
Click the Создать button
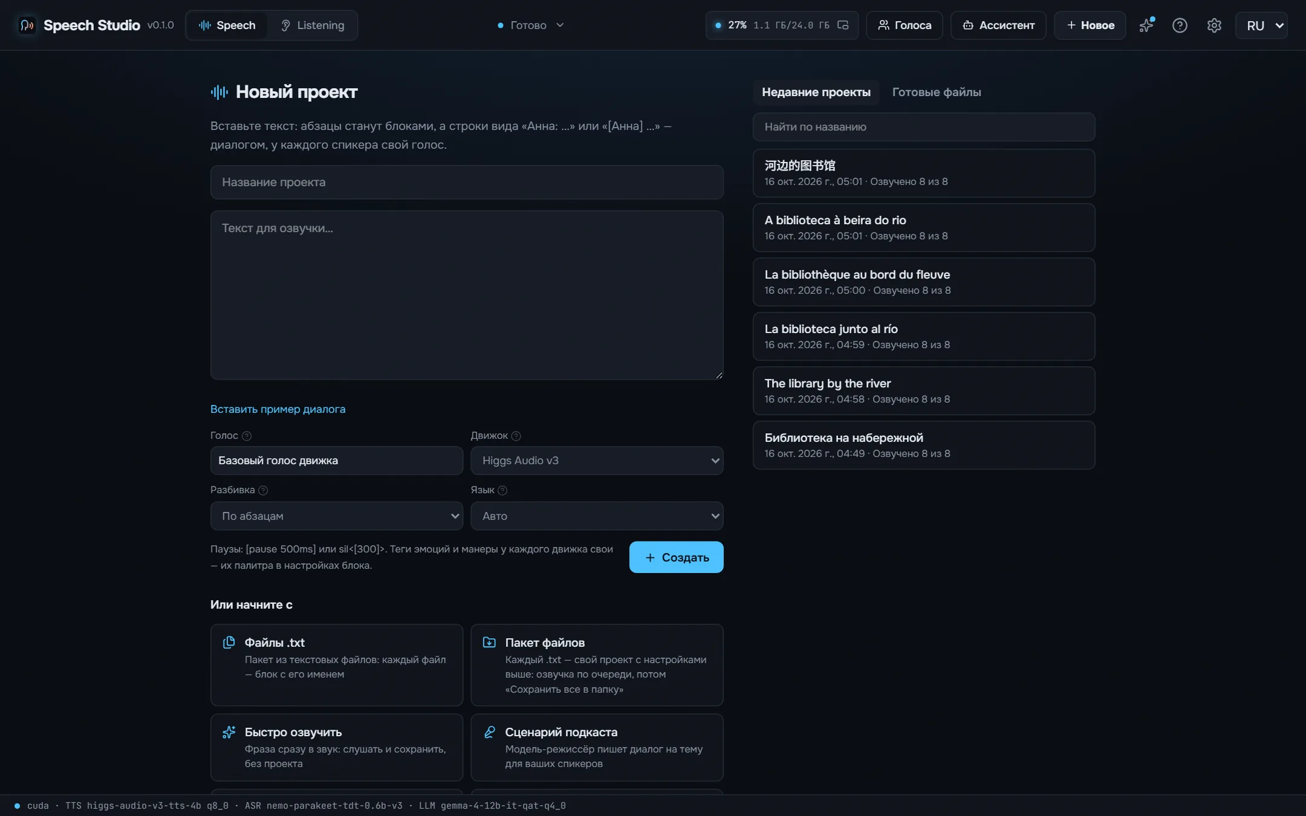coord(676,557)
